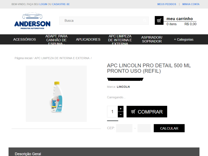Increase quantity with the plus button
The width and height of the screenshot is (208, 156).
[x=121, y=109]
